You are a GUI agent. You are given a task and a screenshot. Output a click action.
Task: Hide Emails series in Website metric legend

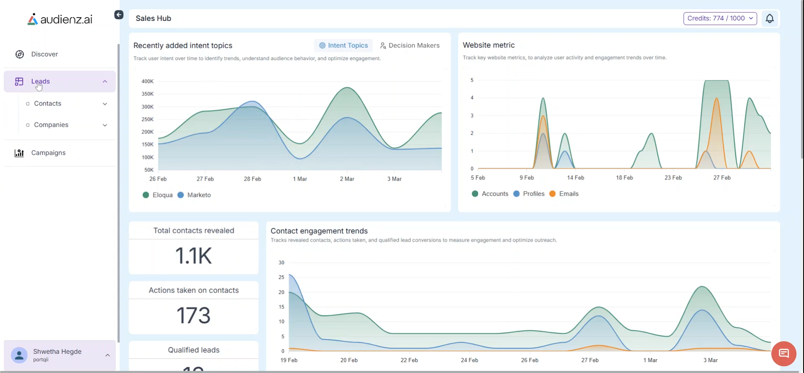pos(564,194)
